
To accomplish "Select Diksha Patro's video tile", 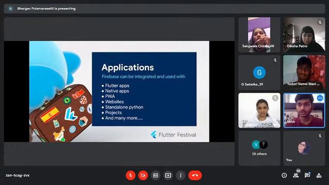I will [x=304, y=35].
